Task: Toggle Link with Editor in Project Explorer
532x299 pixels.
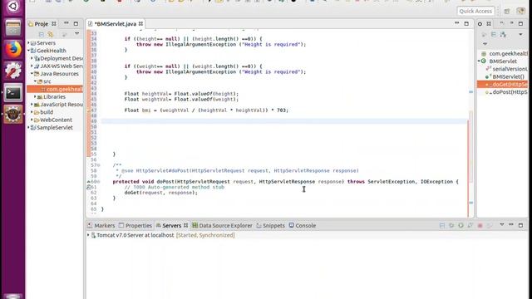Action: 51,34
